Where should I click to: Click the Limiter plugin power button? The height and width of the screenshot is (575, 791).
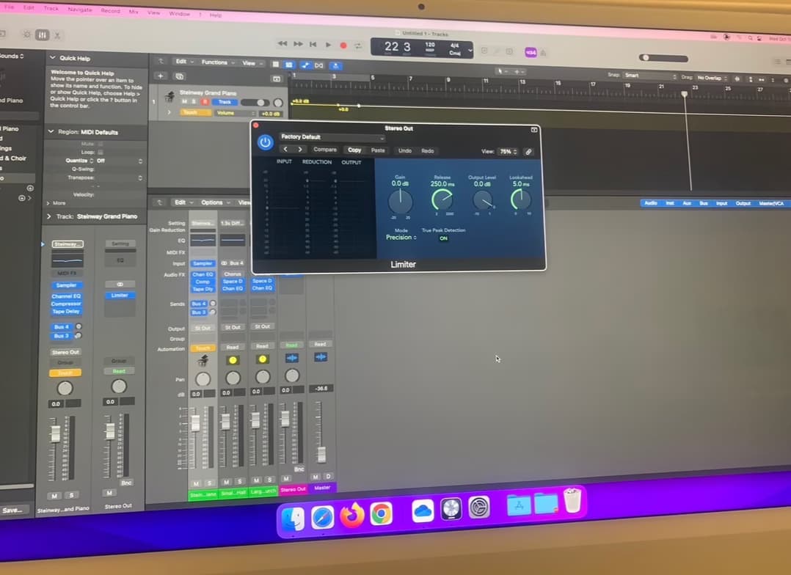click(265, 143)
